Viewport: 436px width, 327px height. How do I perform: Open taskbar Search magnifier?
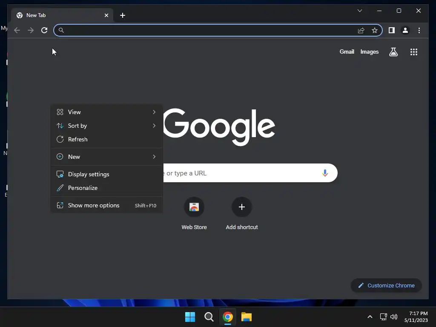[x=209, y=317]
